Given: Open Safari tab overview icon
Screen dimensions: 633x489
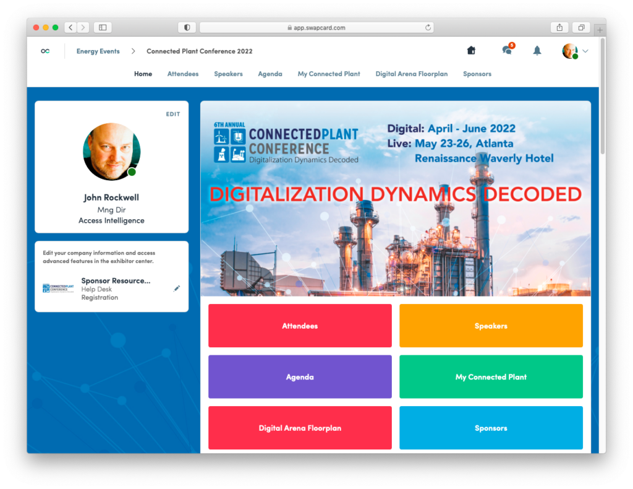Looking at the screenshot, I should click(x=581, y=27).
